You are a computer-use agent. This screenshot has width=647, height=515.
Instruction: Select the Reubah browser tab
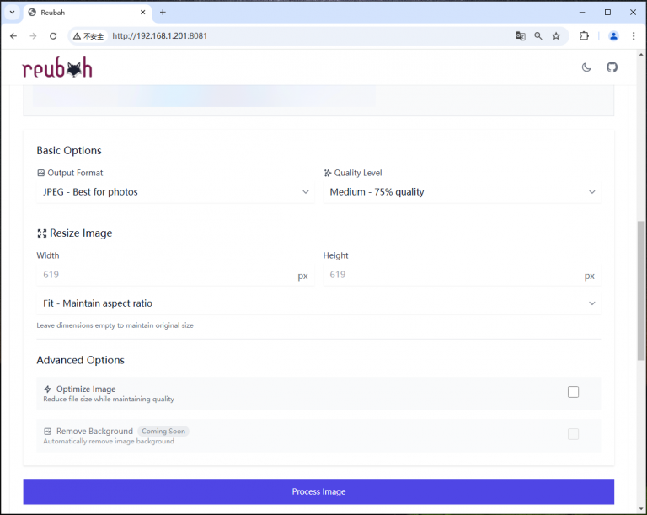(x=84, y=13)
